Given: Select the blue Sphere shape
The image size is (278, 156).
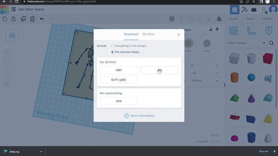Looking at the screenshot, I should coord(251,78).
